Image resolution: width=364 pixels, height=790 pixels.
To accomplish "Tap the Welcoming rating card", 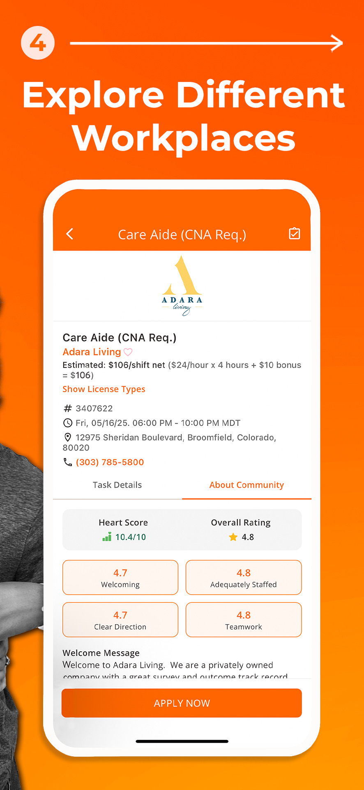I will pos(120,577).
